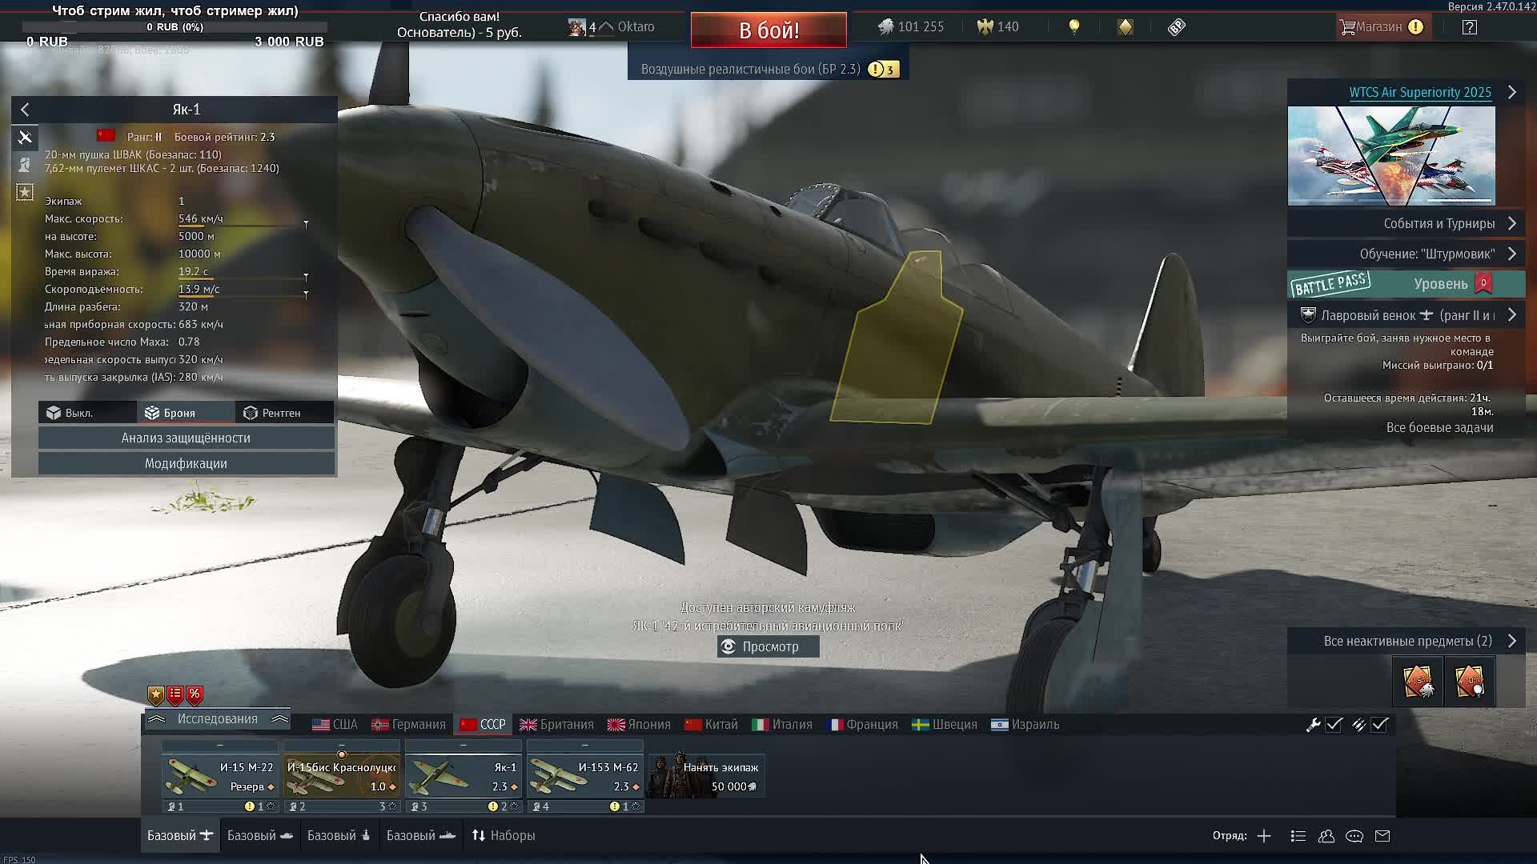1537x864 pixels.
Task: Preview the author camouflage with Просмотр
Action: point(768,646)
